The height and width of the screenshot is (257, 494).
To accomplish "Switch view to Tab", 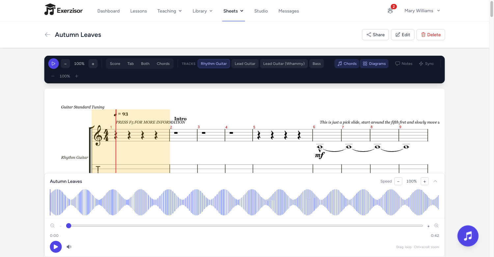I will pos(131,64).
